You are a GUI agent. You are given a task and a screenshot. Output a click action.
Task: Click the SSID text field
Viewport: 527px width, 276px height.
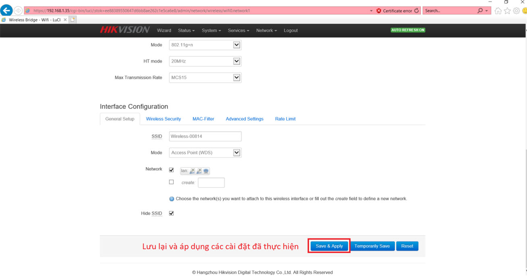click(x=205, y=136)
